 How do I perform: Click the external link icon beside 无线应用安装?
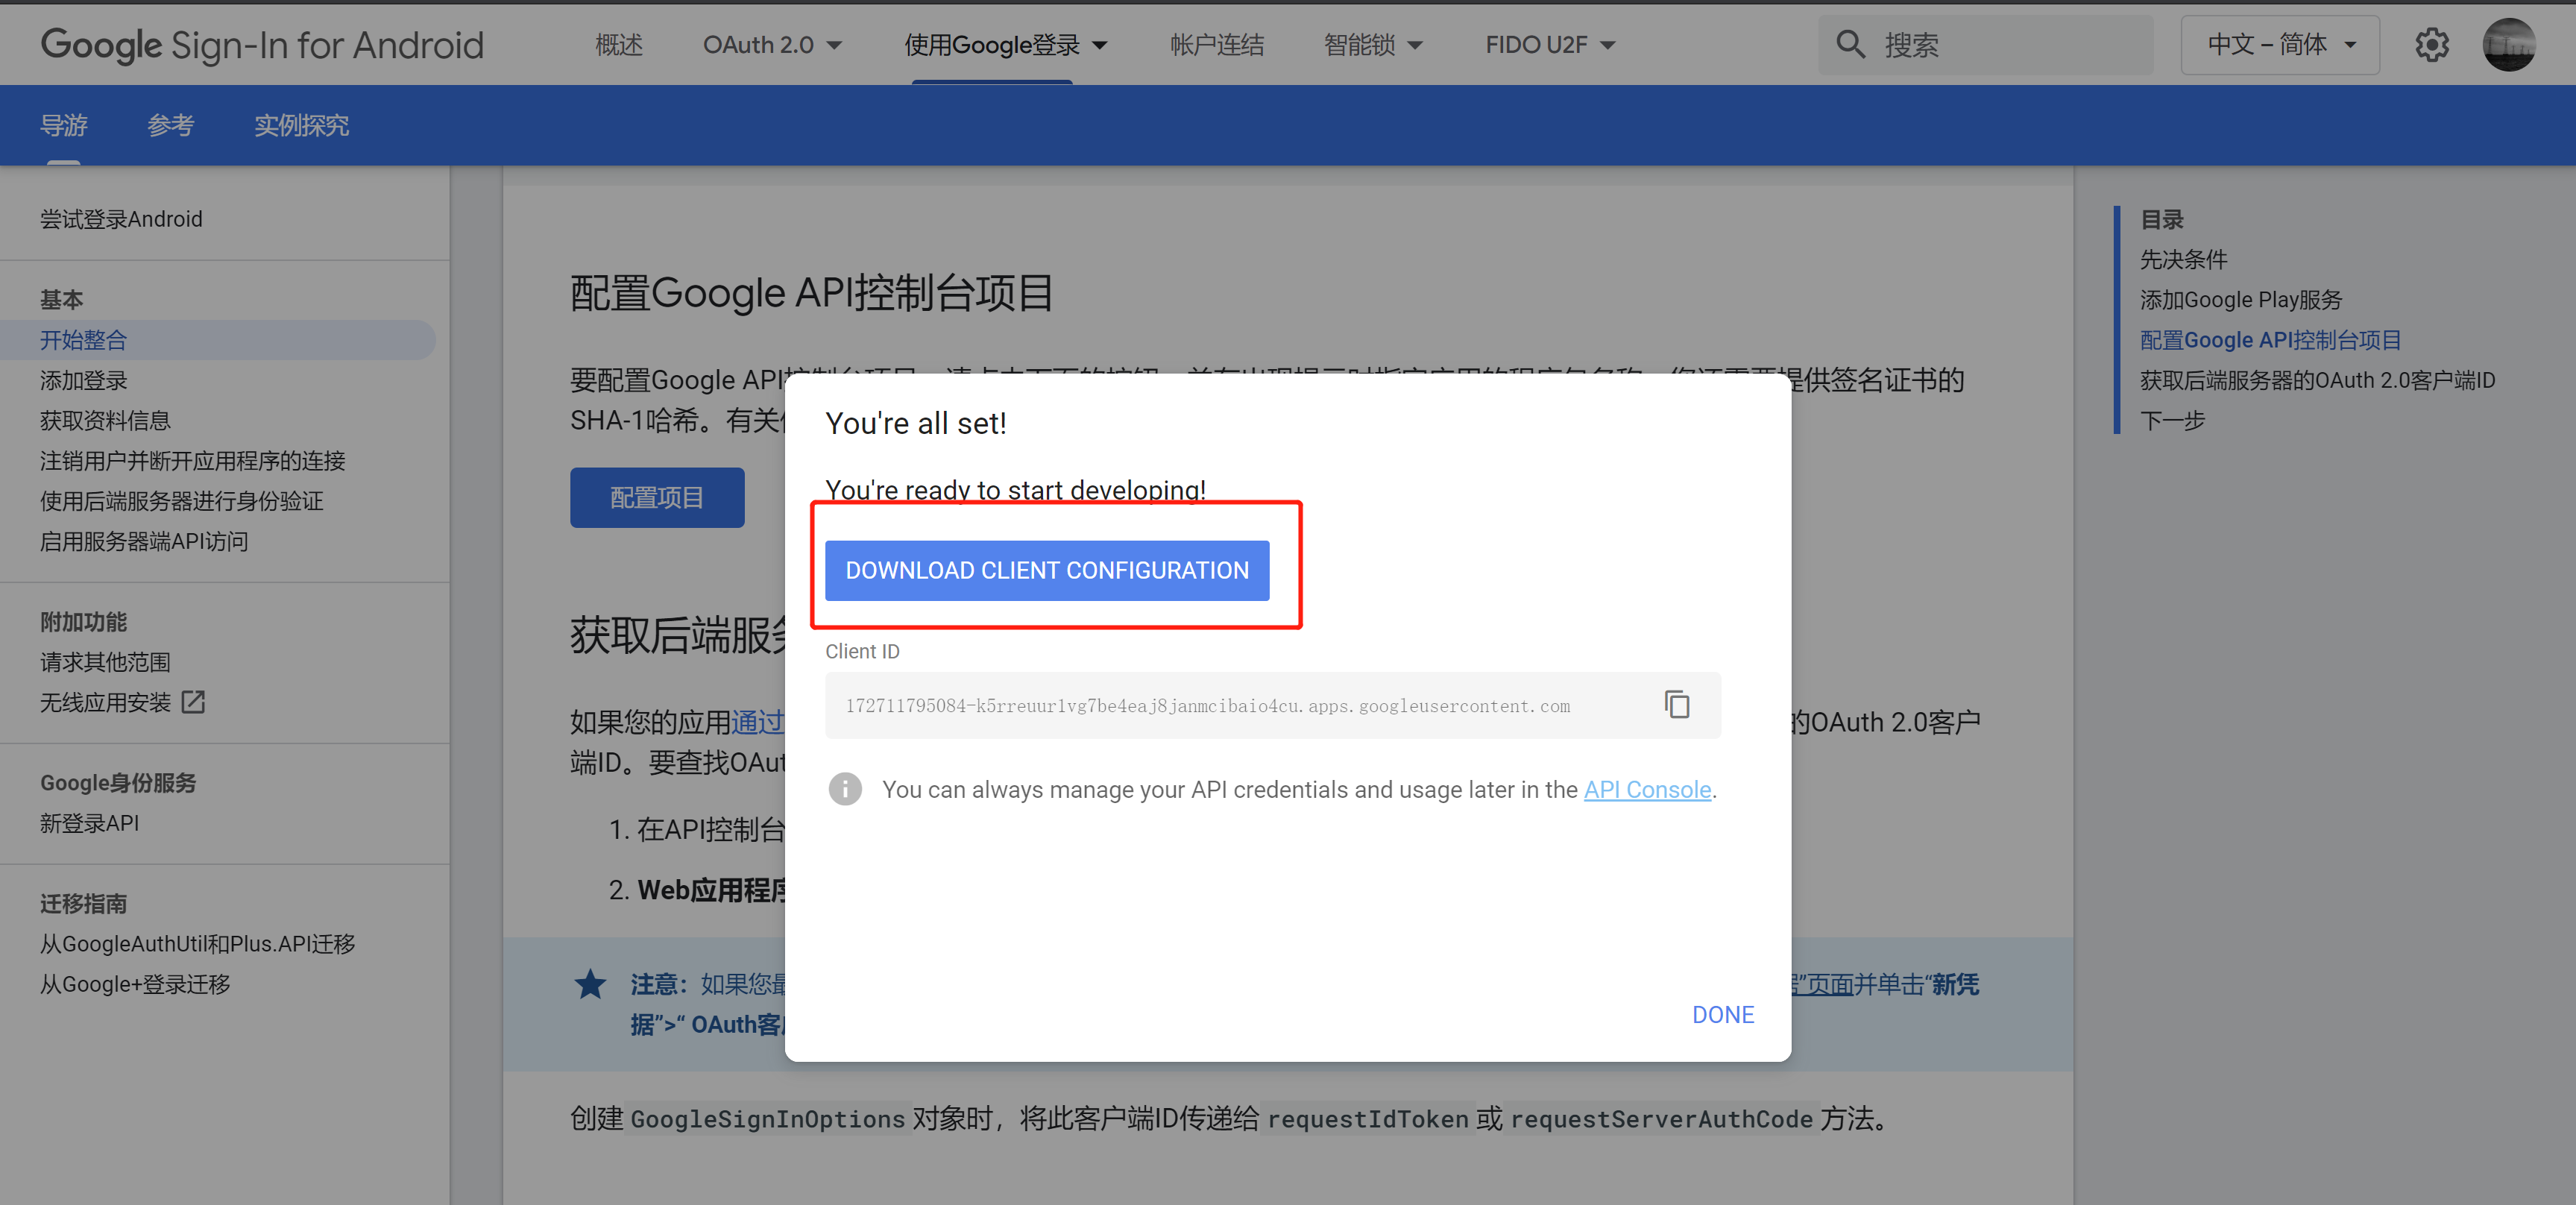193,702
